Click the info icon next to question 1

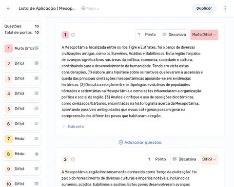(x=73, y=35)
